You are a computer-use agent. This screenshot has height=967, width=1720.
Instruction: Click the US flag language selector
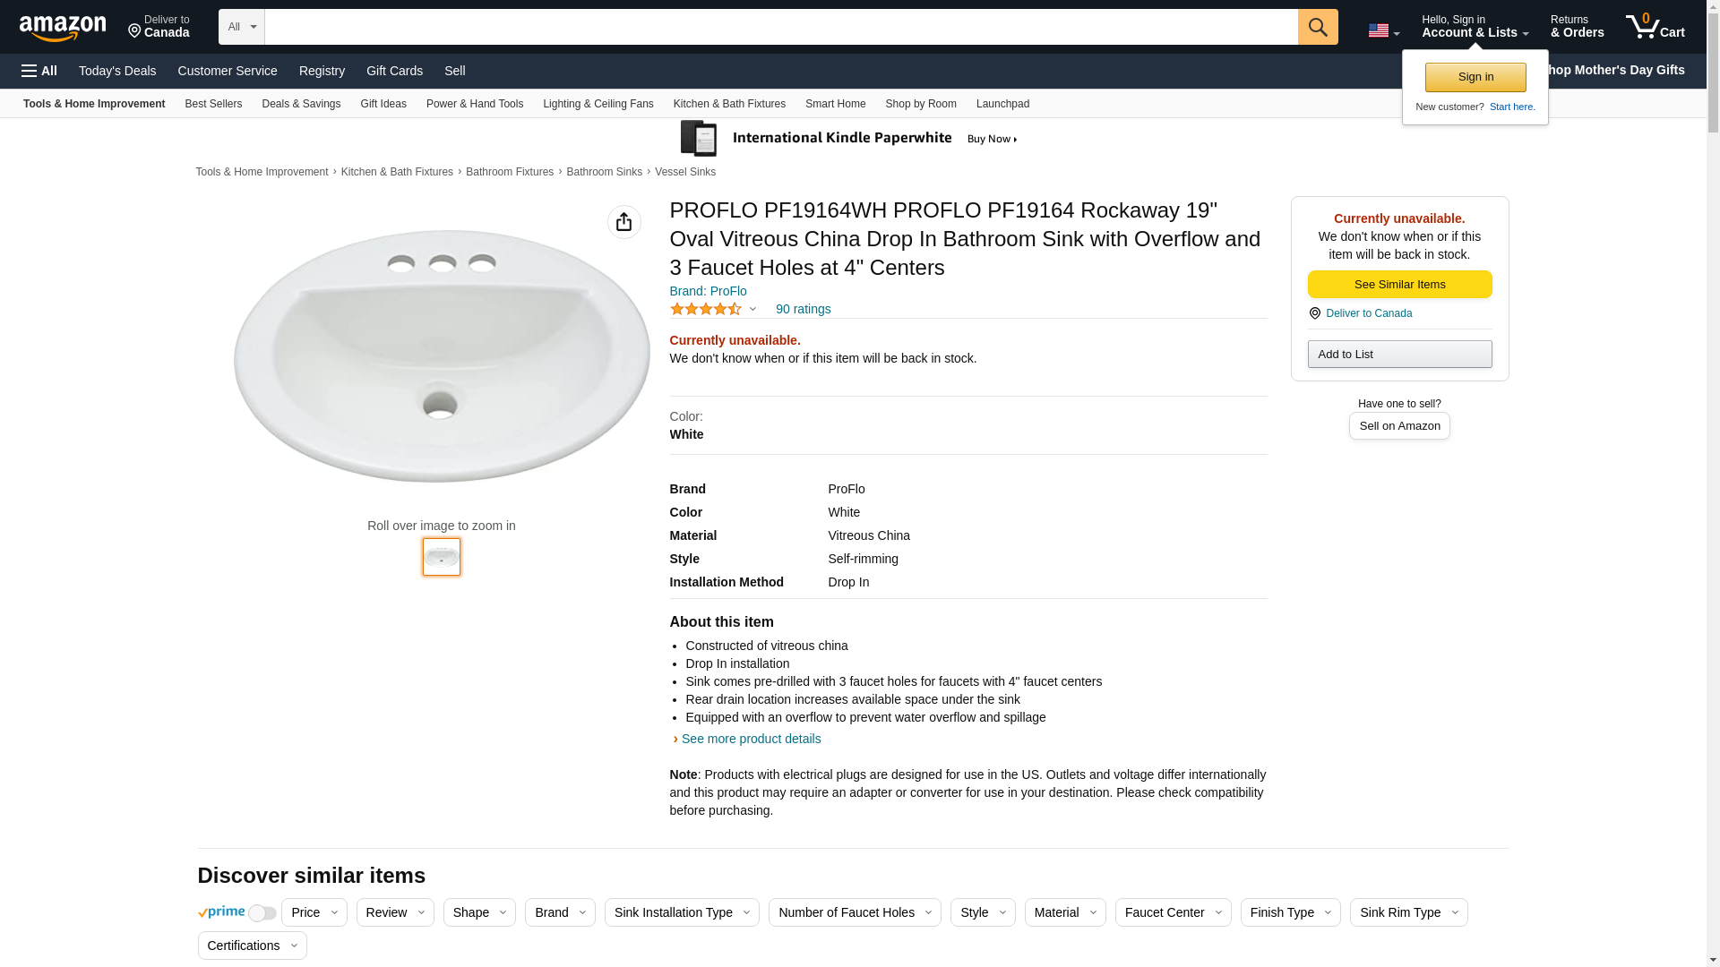(x=1383, y=30)
